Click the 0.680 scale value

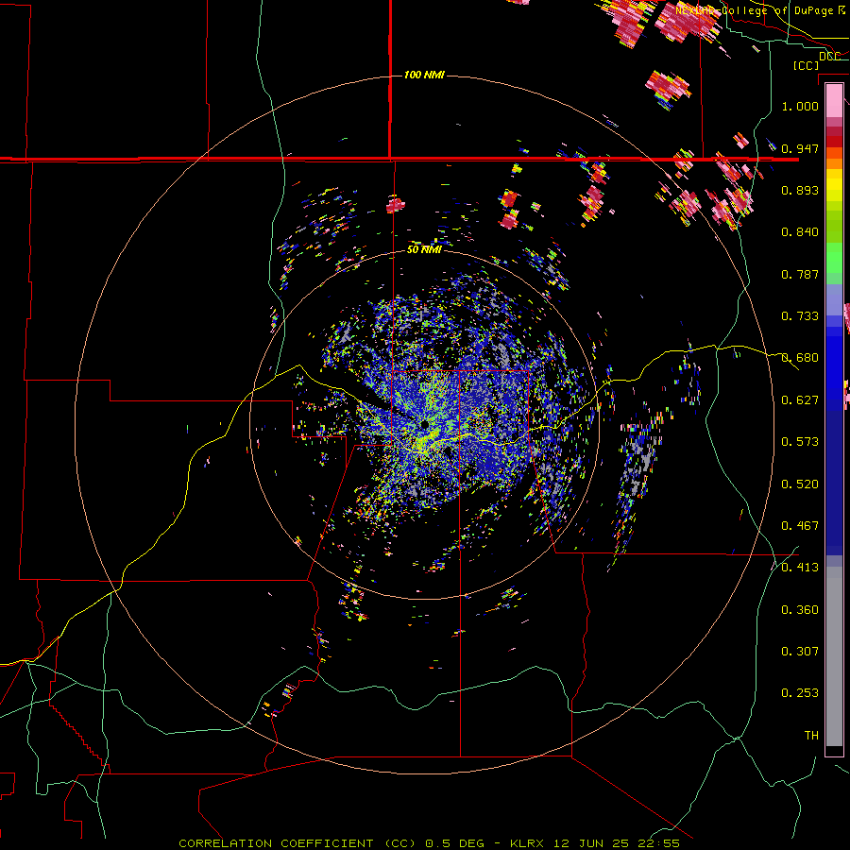coord(800,358)
